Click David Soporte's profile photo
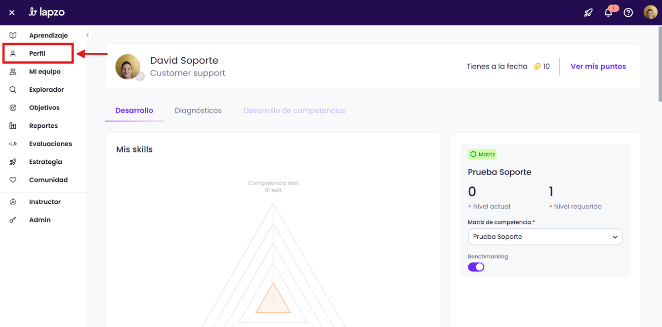662x327 pixels. pos(127,67)
